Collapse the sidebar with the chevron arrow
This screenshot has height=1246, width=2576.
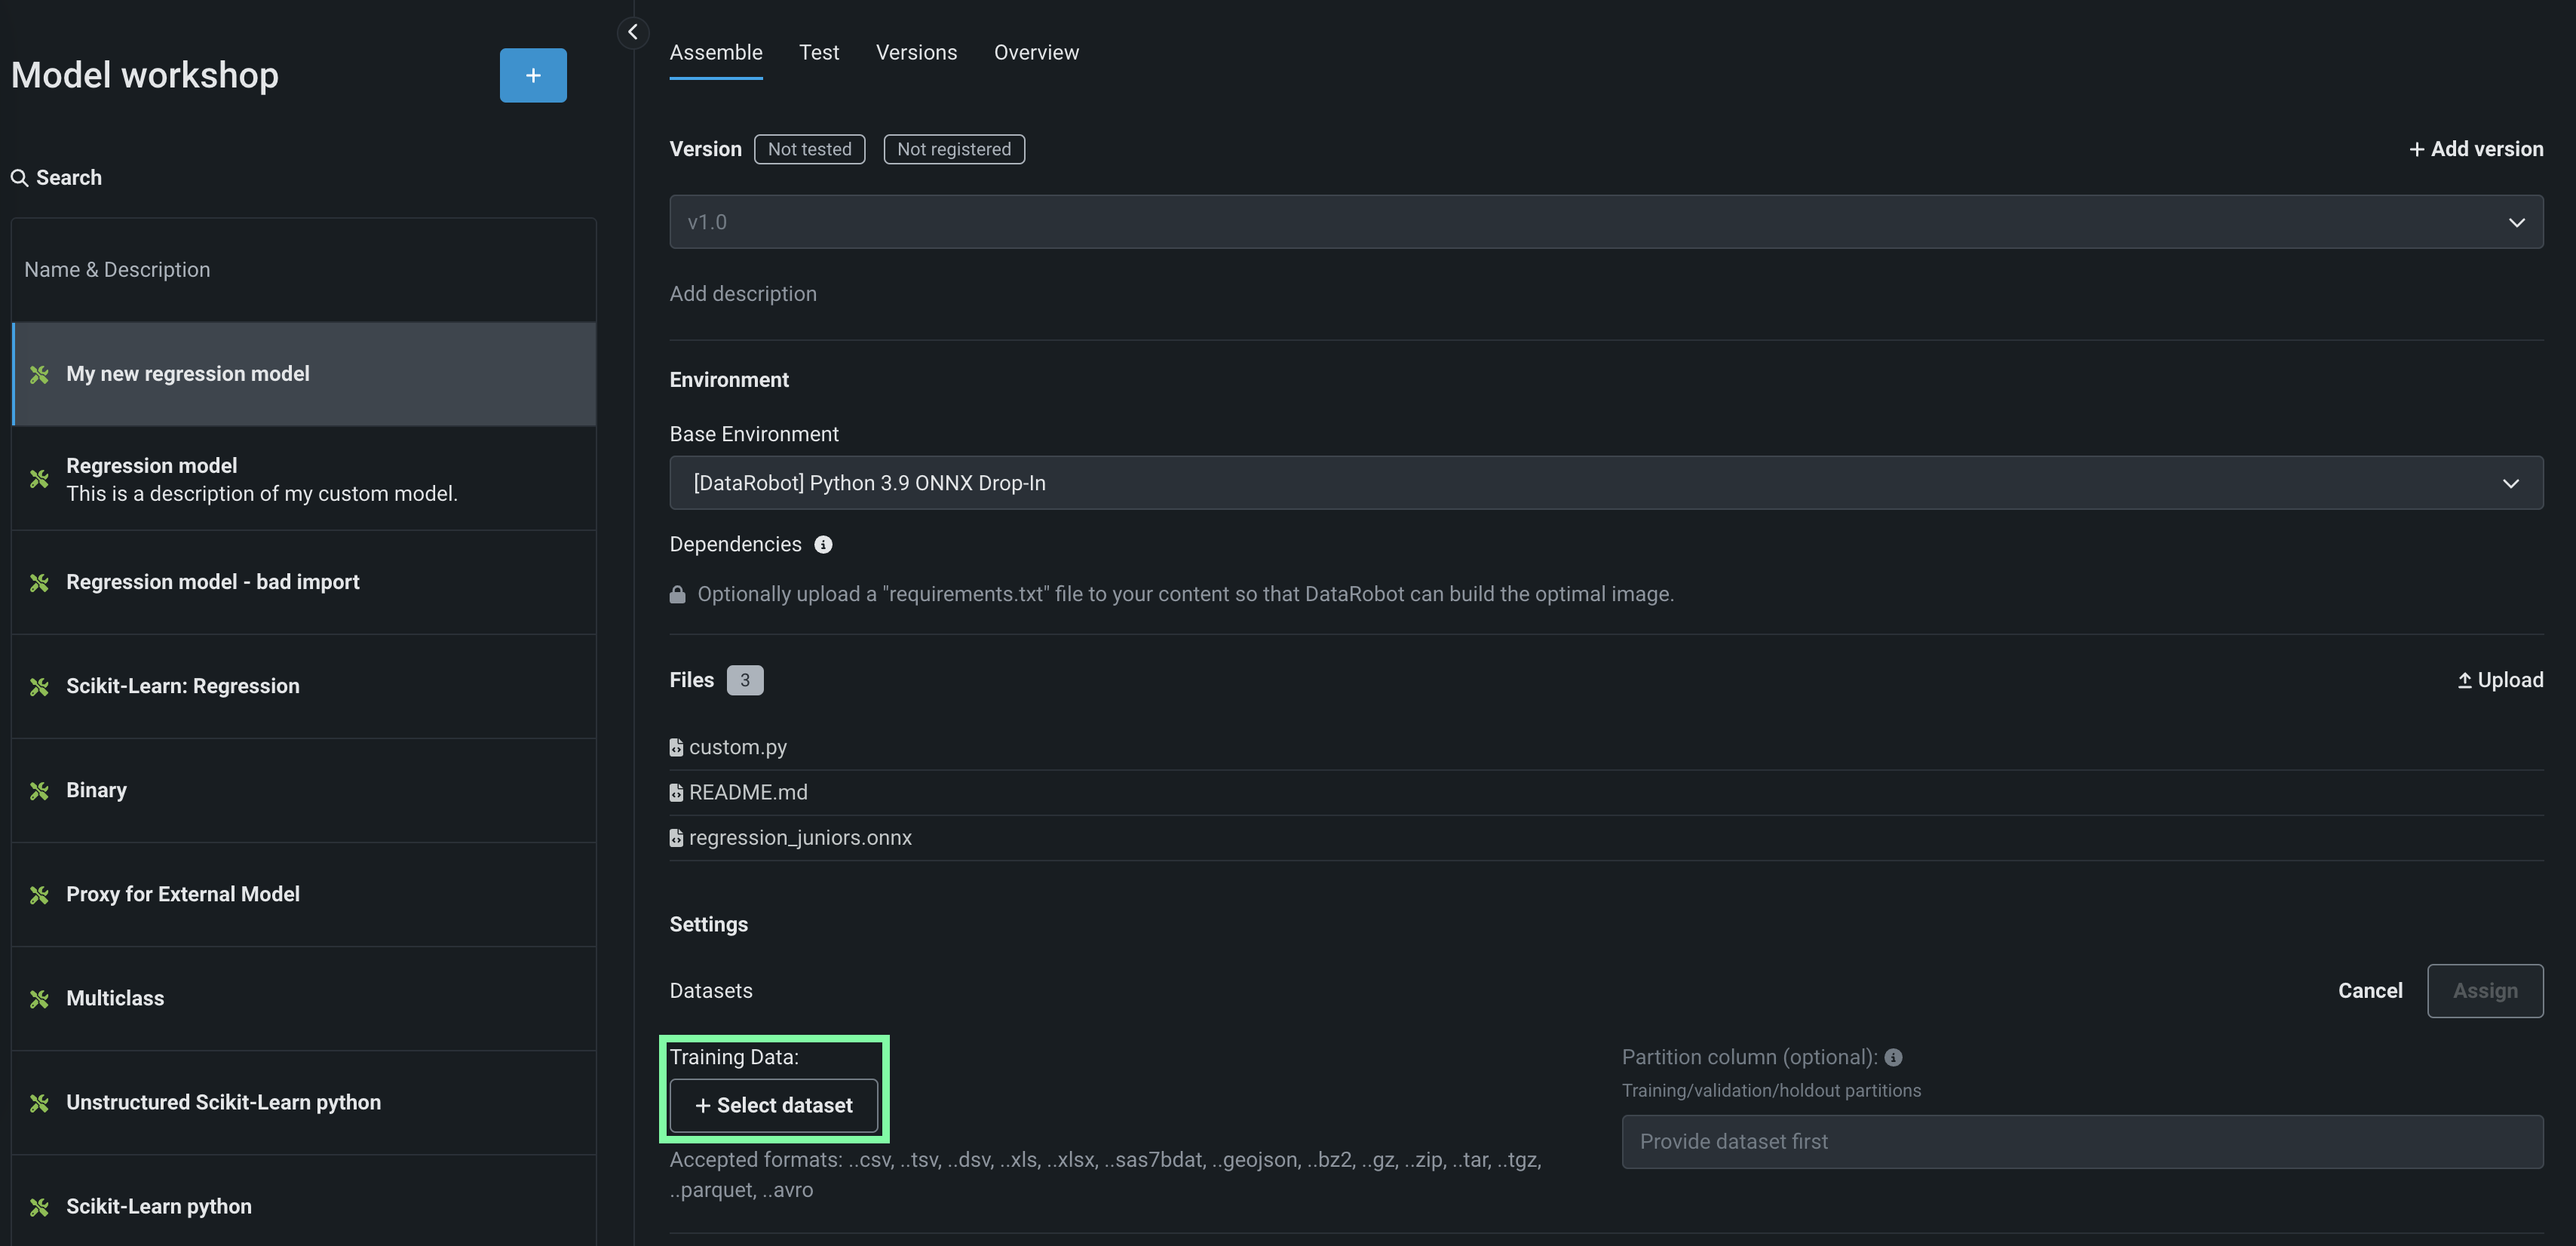point(632,32)
